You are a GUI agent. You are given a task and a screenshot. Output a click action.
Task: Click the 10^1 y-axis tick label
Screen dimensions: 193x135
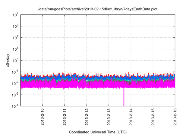coord(15,49)
